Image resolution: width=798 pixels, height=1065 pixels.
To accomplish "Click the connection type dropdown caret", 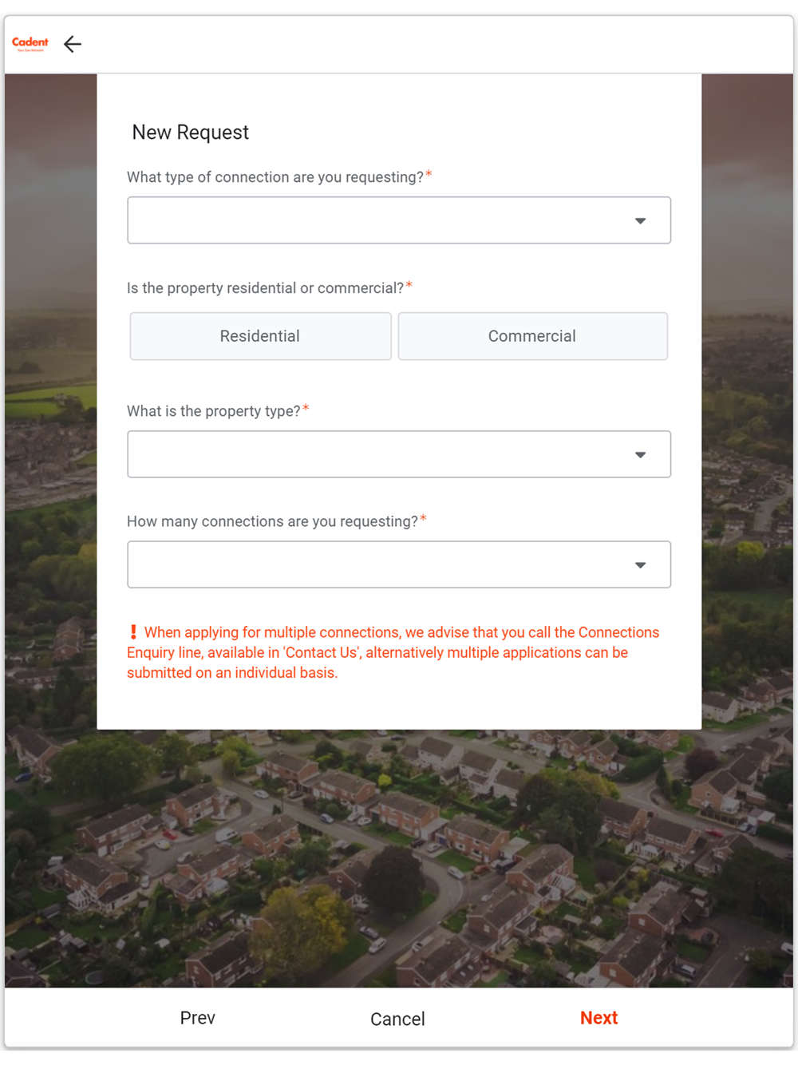I will [640, 221].
